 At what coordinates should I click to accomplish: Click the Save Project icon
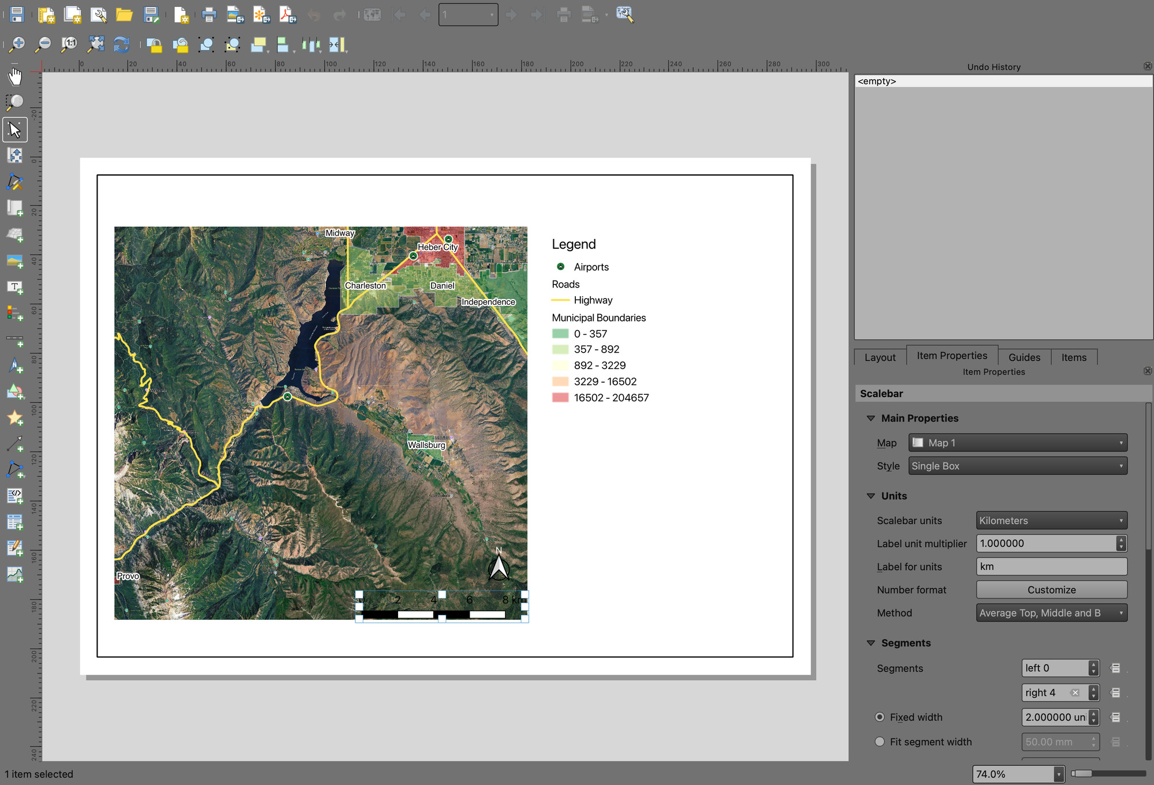coord(17,14)
